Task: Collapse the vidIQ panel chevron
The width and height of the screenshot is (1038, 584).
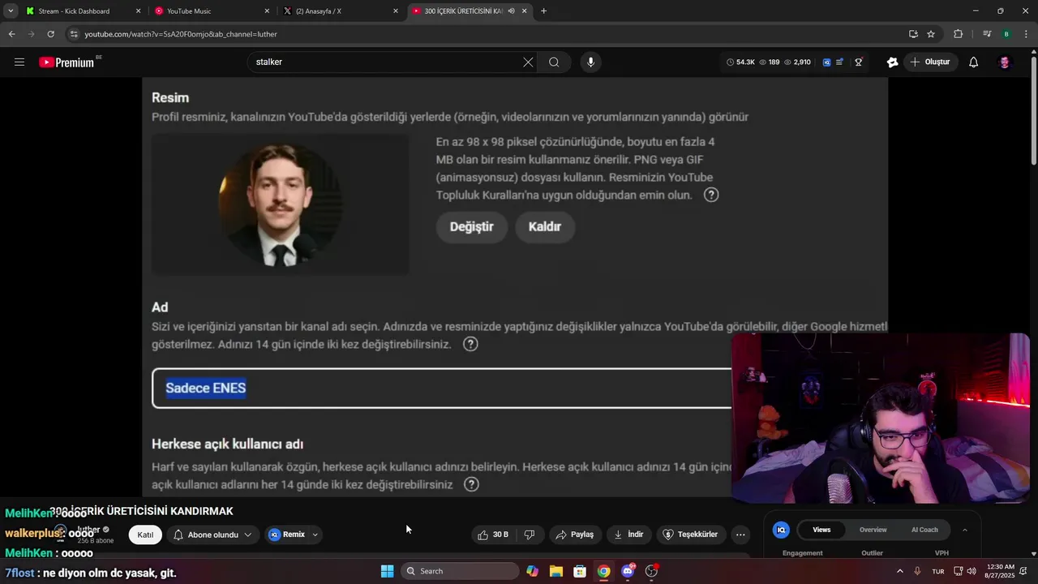Action: coord(964,530)
